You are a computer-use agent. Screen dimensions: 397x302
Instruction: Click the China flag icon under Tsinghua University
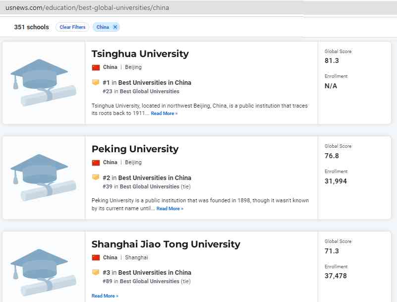pos(96,67)
